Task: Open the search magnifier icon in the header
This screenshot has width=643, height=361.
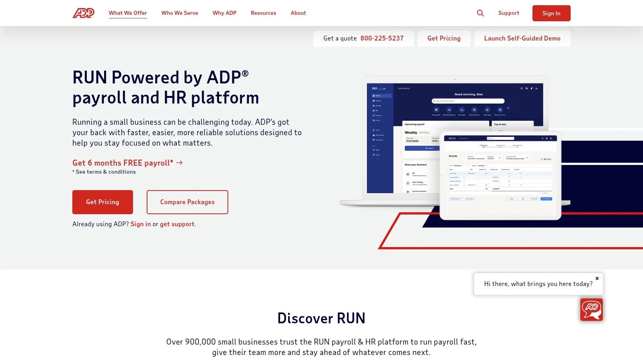Action: click(480, 13)
